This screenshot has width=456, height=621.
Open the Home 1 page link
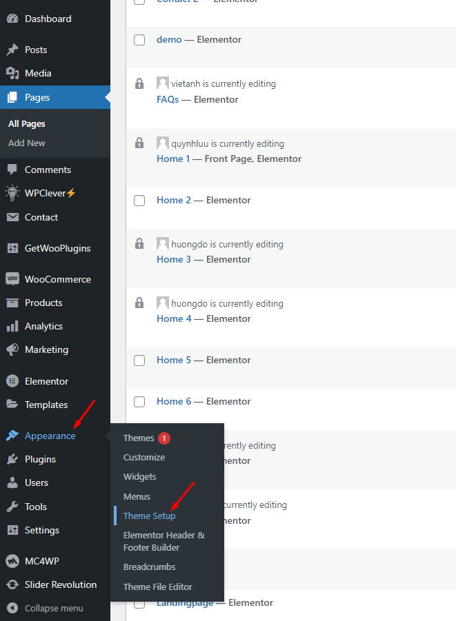(170, 159)
